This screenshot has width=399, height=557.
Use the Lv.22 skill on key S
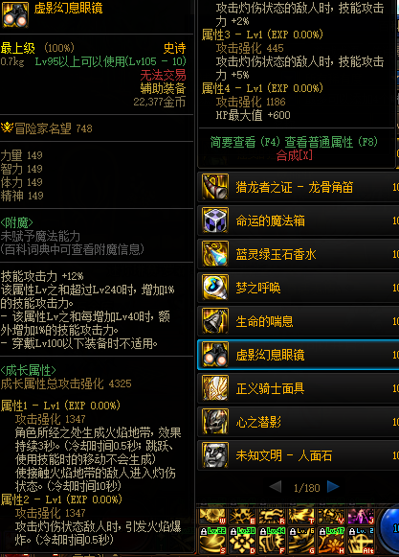212,540
